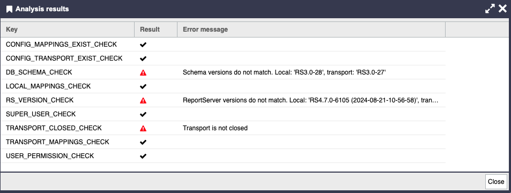Click the Error message column header
This screenshot has width=511, height=193.
pos(311,29)
